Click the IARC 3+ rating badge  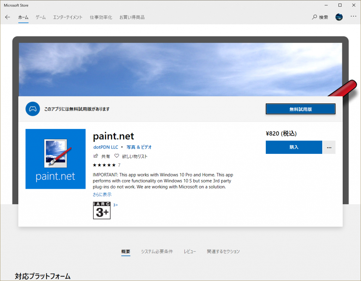click(x=102, y=210)
